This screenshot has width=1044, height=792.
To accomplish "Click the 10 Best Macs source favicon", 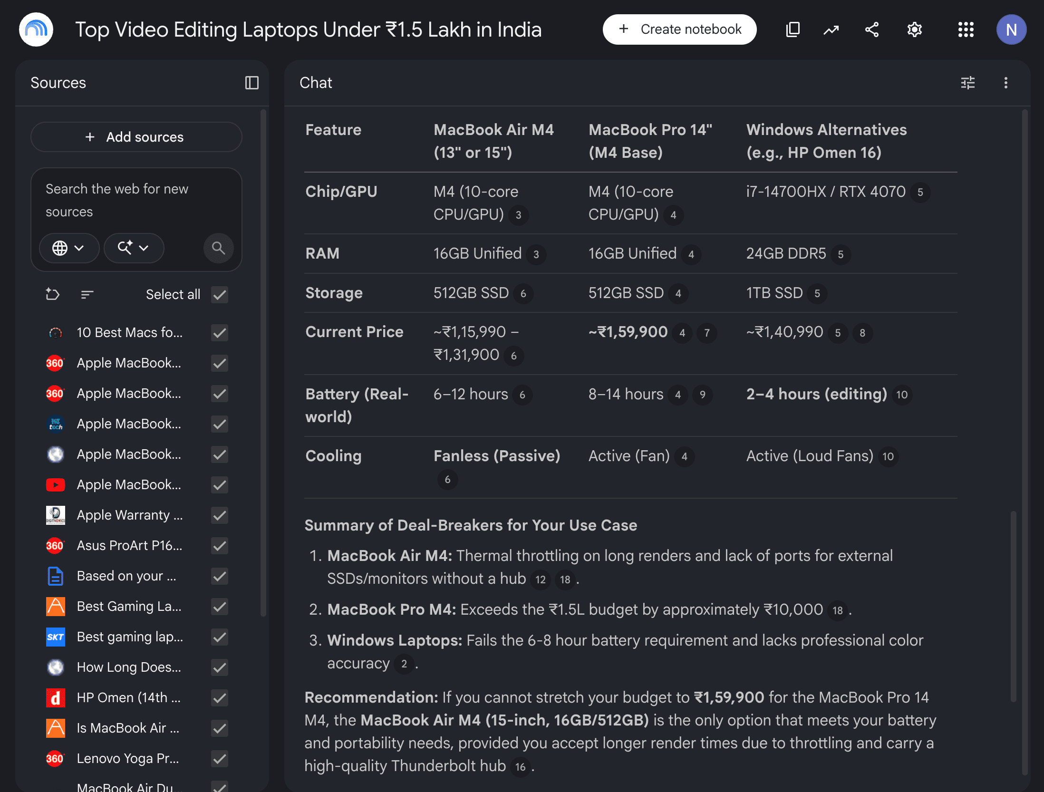I will [55, 333].
